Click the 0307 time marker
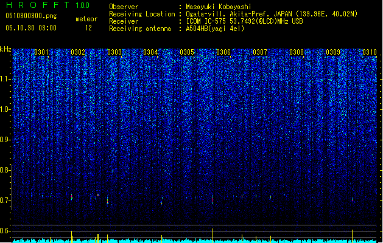Image resolution: width=383 pixels, height=243 pixels. [x=260, y=52]
